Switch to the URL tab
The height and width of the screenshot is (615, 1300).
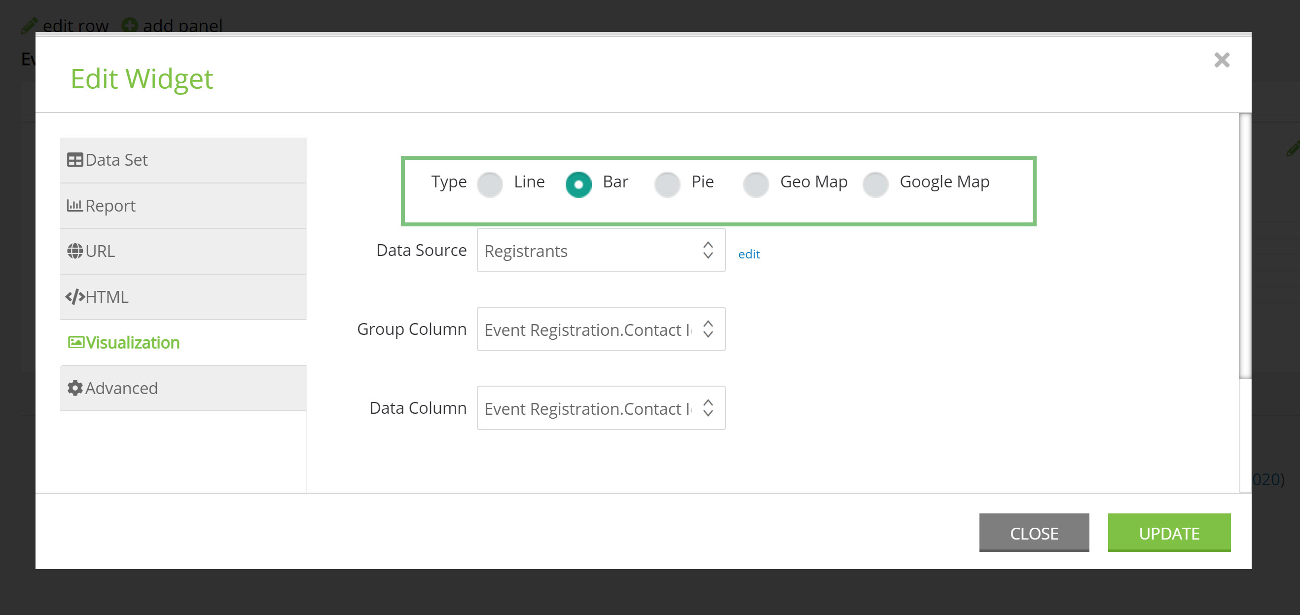click(183, 251)
